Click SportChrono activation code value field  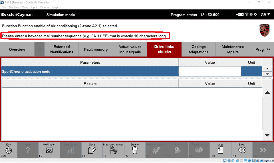click(210, 71)
